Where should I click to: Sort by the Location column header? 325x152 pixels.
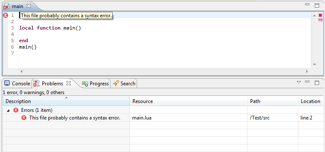click(x=311, y=101)
